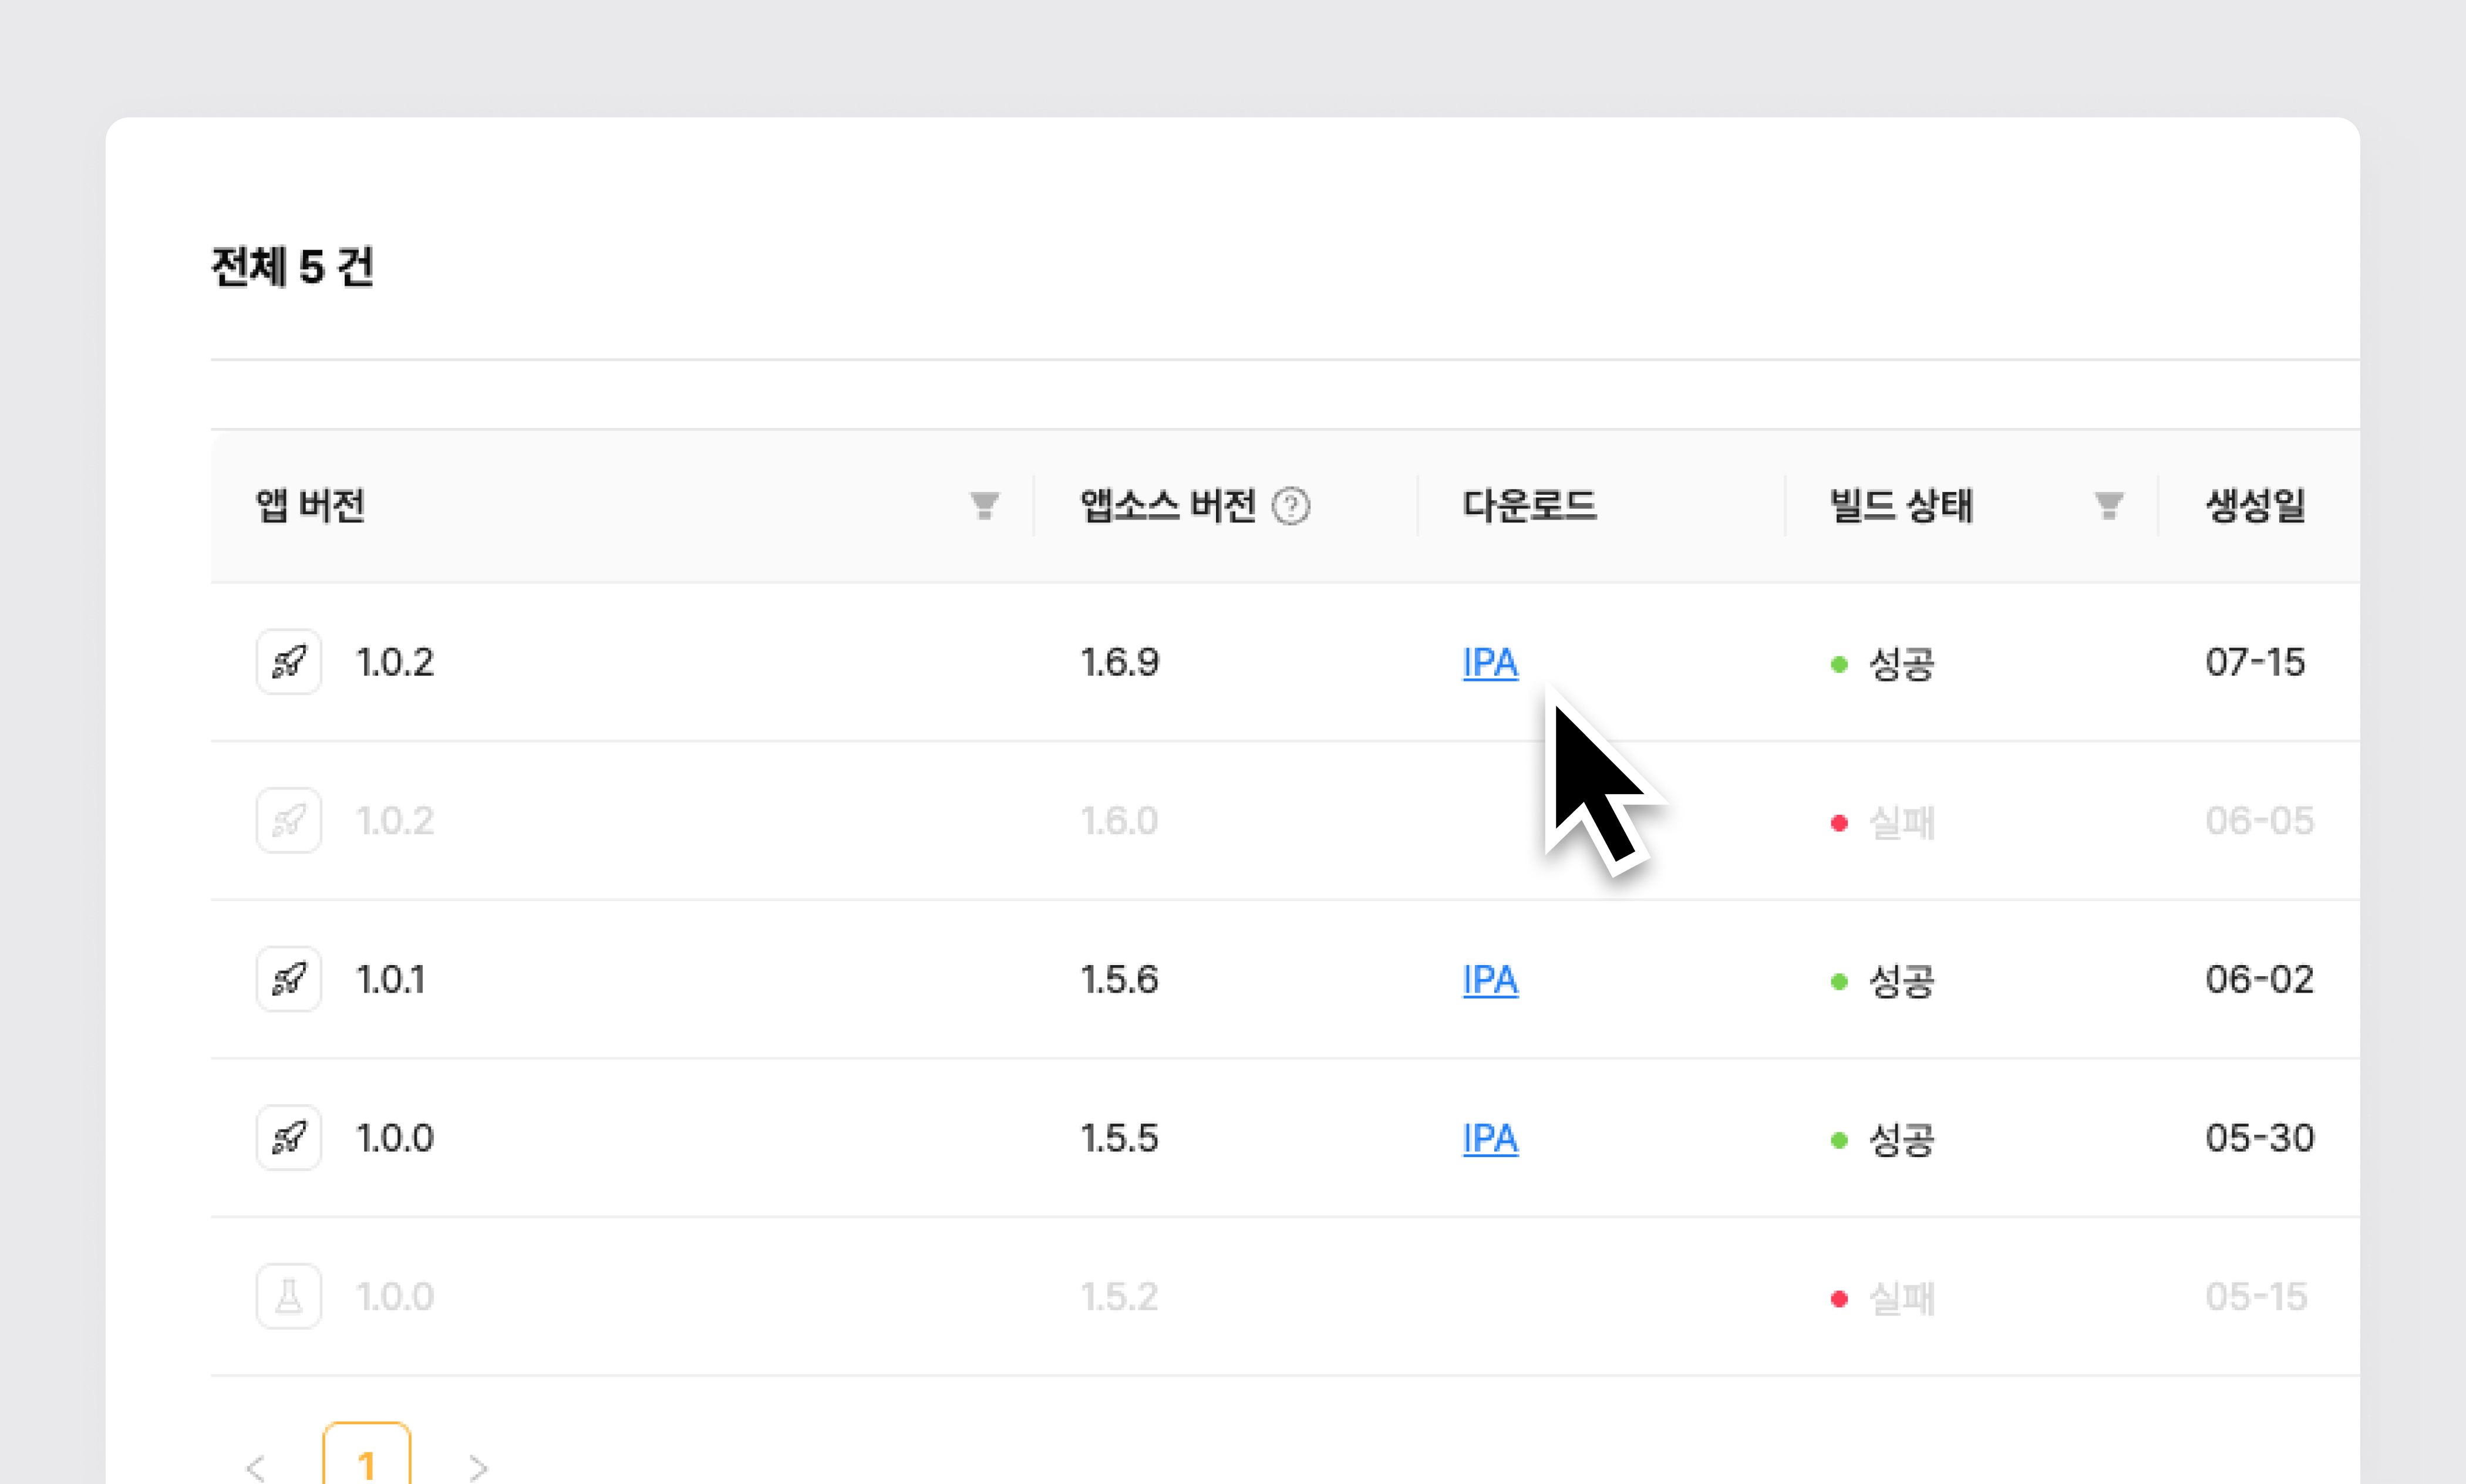2466x1484 pixels.
Task: Select page 1 in pagination
Action: 366,1462
